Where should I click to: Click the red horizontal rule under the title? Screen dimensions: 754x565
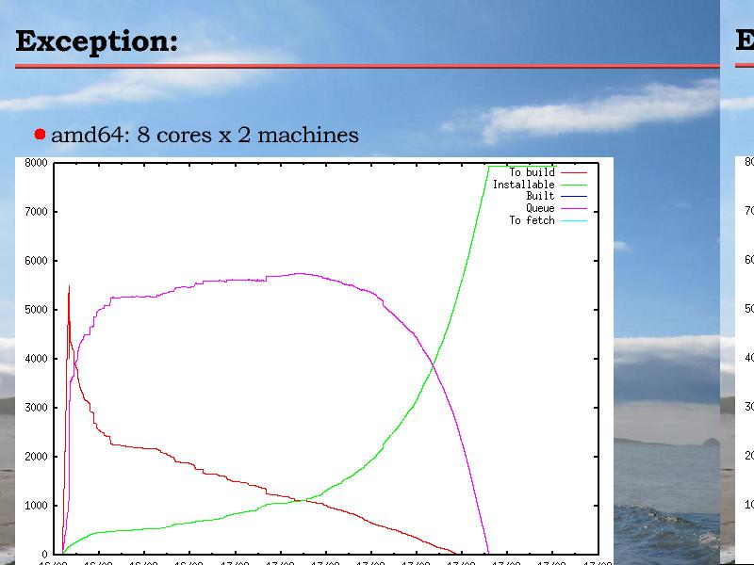click(366, 66)
